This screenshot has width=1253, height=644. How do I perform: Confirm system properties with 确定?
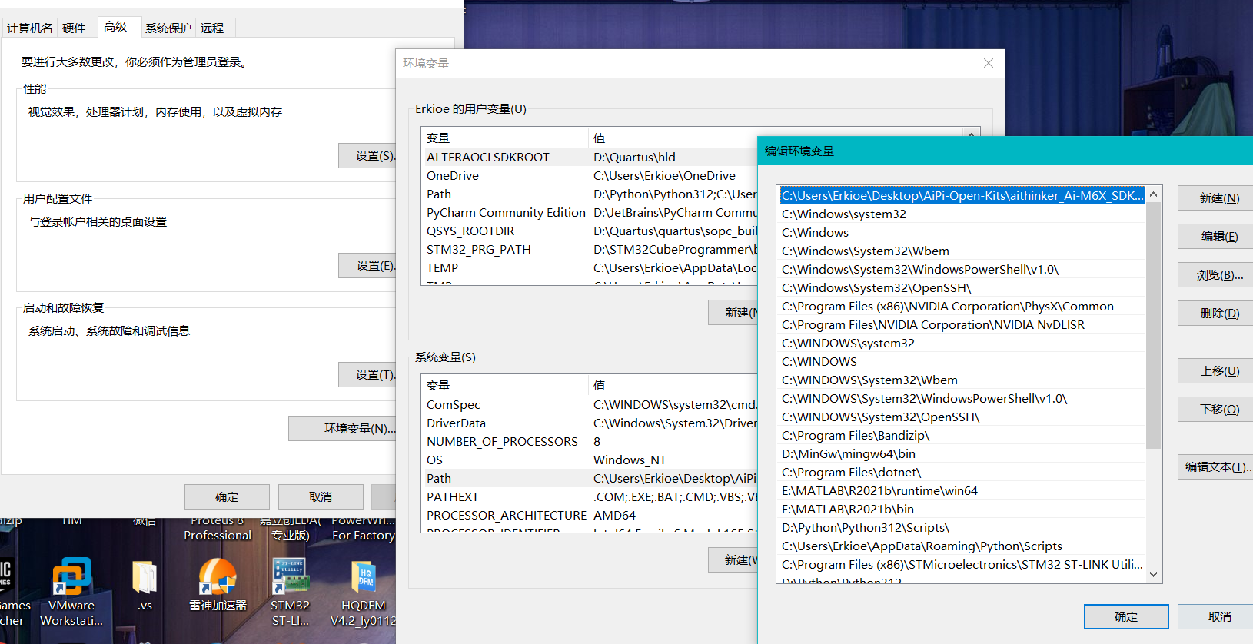227,496
